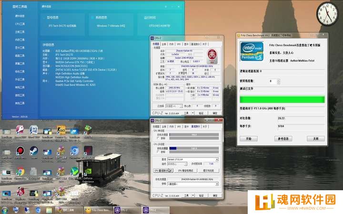Open the 已选择 processor dropdown in upper CPU-Z
343x214 pixels.
tap(174, 106)
